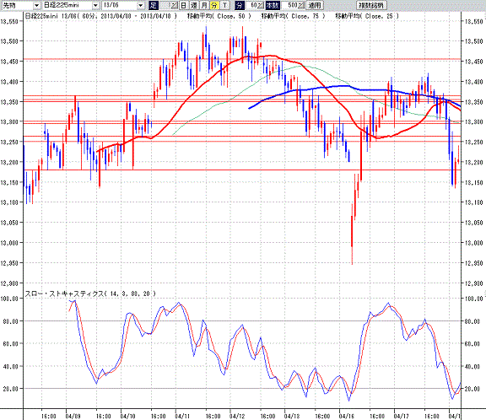
Task: Click the 移動平均 (Close, 50) indicator label
Action: 219,16
